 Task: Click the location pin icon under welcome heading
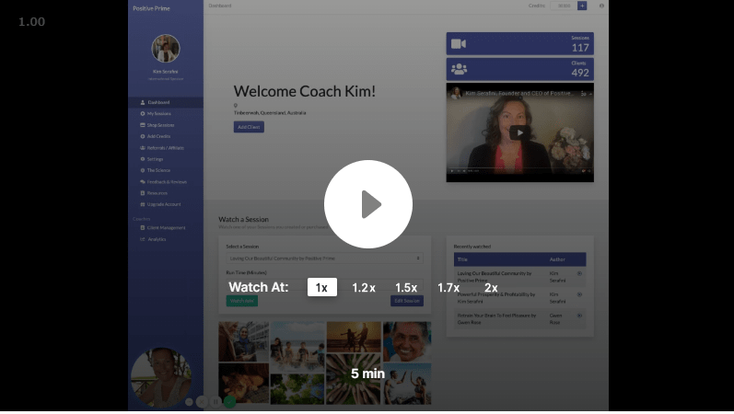236,106
